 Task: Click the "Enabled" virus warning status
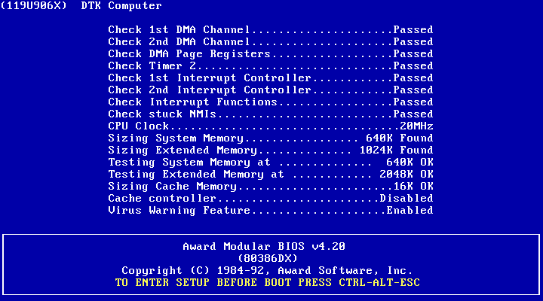click(410, 211)
